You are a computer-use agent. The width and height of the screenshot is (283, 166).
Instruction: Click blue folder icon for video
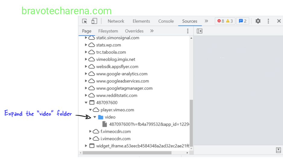click(101, 117)
